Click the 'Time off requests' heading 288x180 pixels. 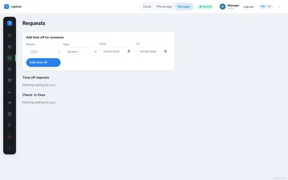tap(36, 77)
